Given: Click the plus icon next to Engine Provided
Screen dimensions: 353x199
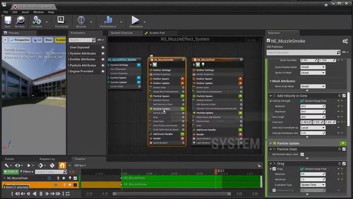Looking at the screenshot, I should [x=103, y=71].
